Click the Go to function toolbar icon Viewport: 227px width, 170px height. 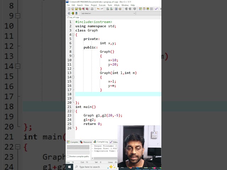point(116,9)
